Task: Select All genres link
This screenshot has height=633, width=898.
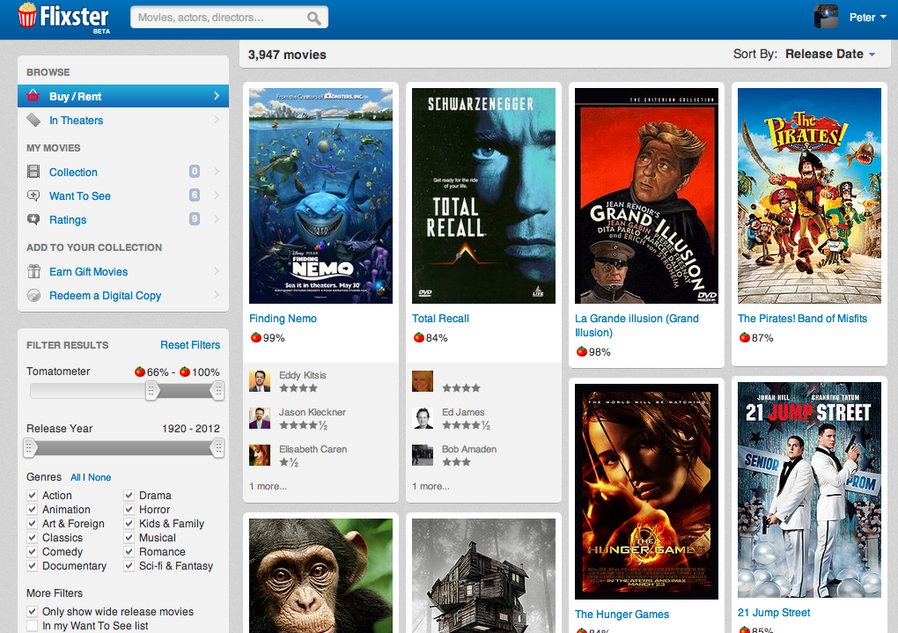Action: click(x=75, y=477)
